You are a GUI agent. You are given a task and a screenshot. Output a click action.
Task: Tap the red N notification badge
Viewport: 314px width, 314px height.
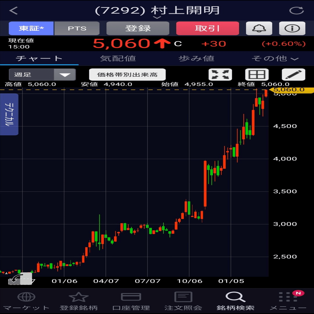298,293
